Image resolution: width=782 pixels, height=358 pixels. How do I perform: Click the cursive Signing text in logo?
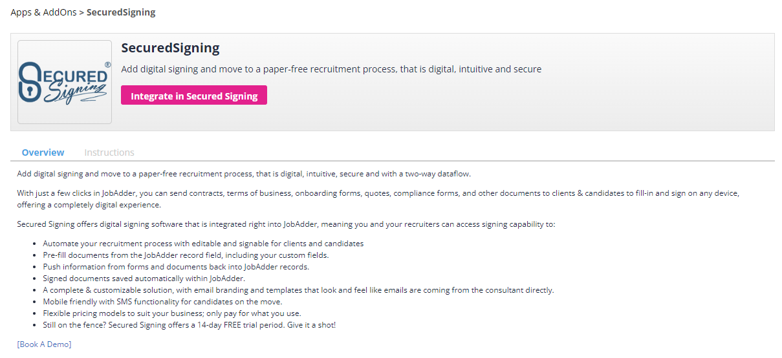(75, 93)
